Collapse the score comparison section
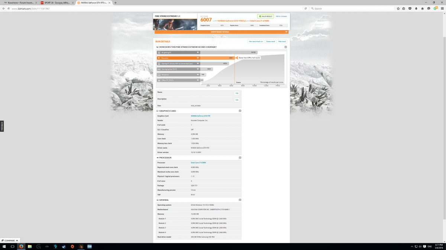 285,47
